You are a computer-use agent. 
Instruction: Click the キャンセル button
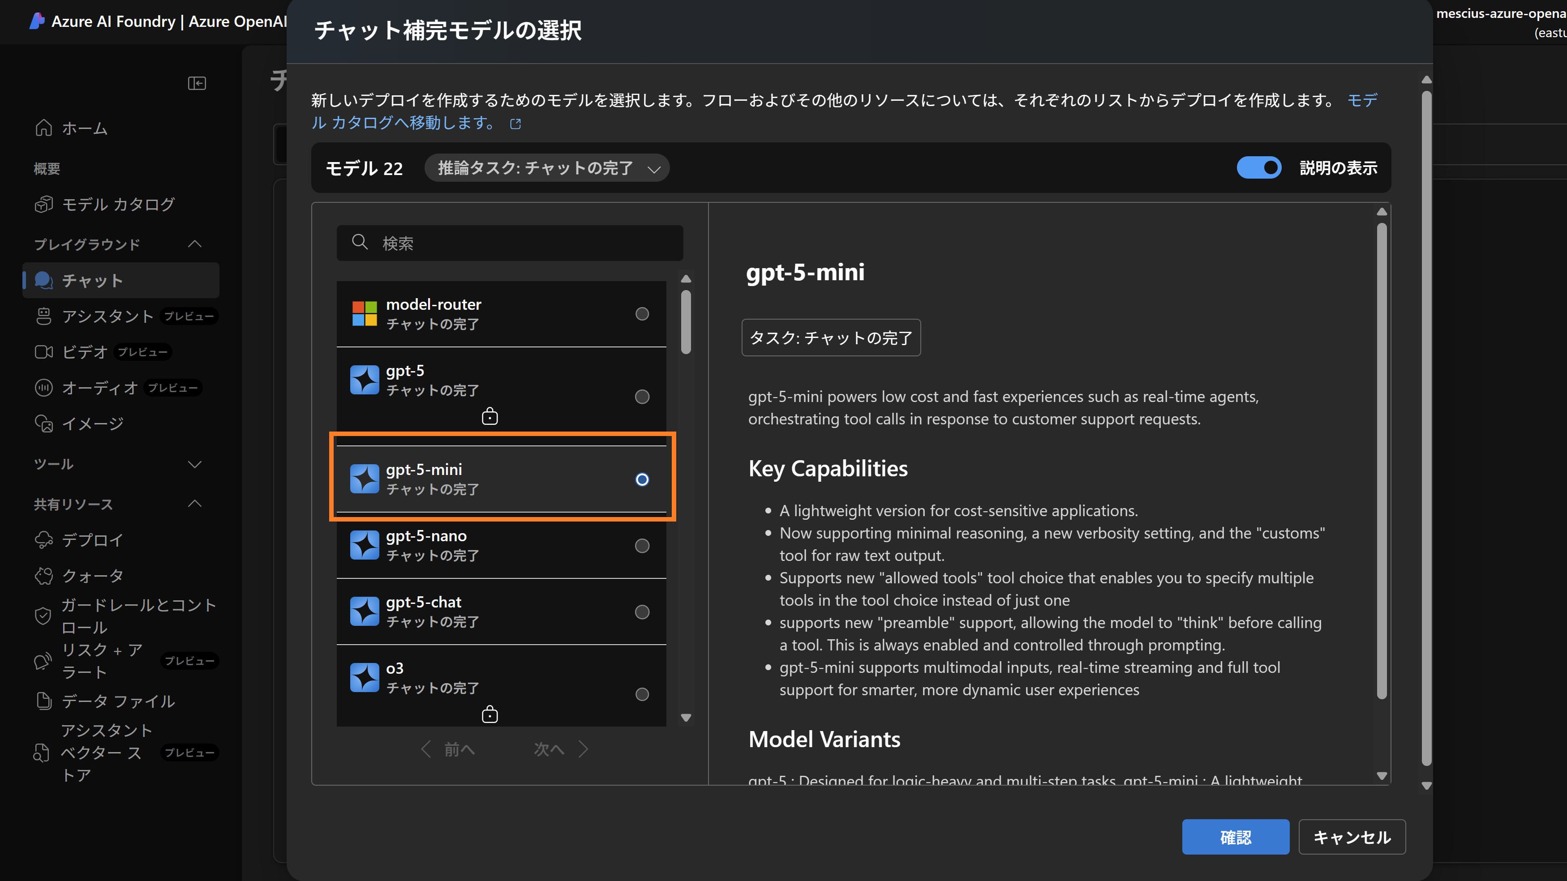(x=1352, y=837)
